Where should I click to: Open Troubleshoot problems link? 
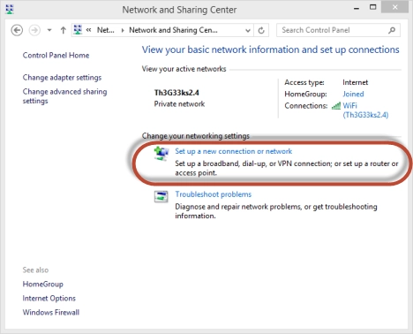click(x=214, y=194)
